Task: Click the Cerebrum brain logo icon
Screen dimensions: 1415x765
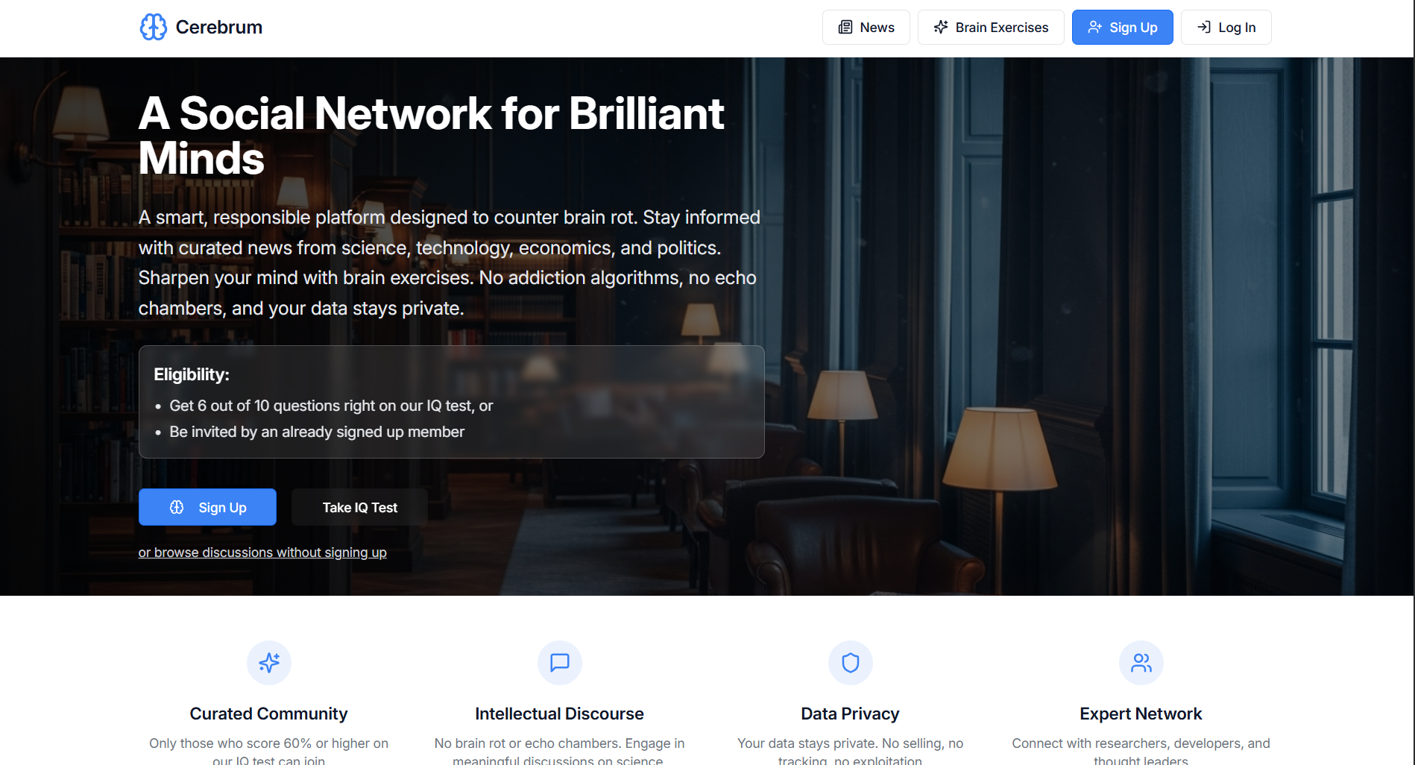Action: click(154, 27)
